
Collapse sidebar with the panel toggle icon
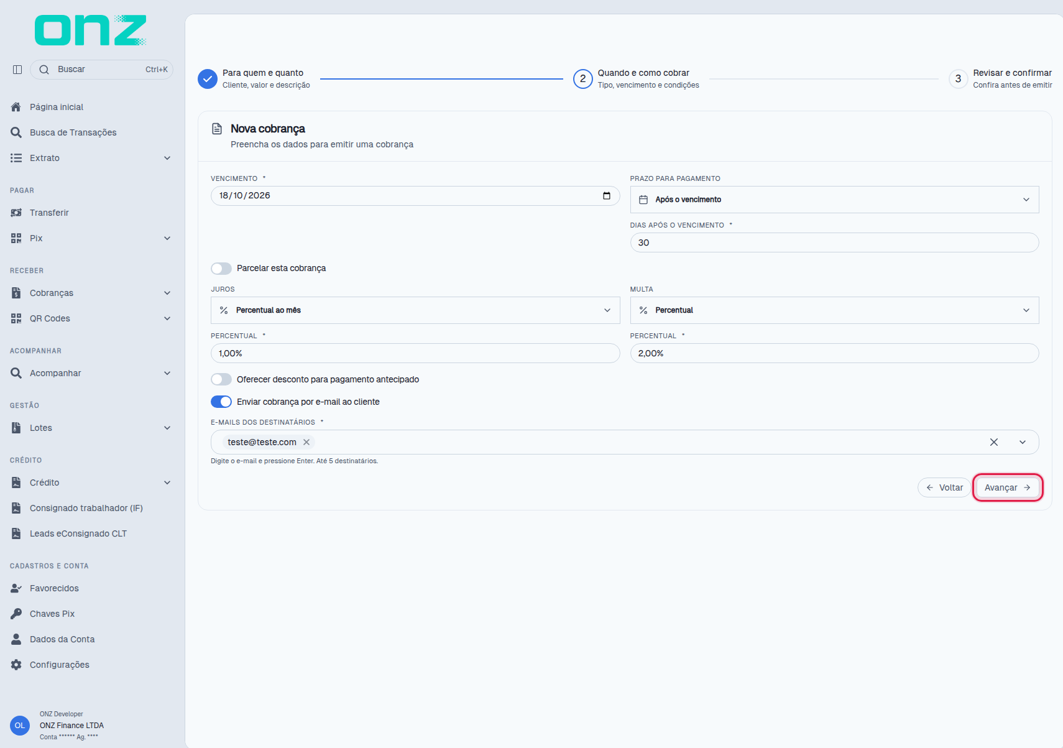[17, 70]
